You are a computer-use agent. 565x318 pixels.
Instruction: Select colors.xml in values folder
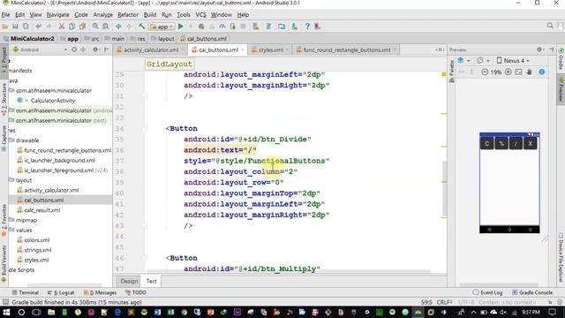click(37, 239)
